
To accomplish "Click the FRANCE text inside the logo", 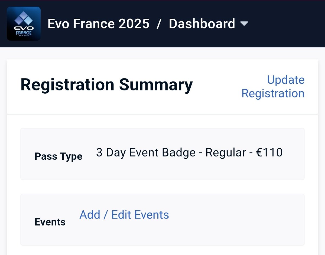I will (x=24, y=33).
